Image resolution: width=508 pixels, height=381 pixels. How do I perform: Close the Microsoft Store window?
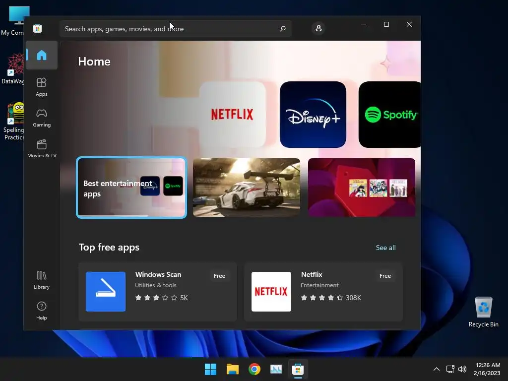[409, 24]
